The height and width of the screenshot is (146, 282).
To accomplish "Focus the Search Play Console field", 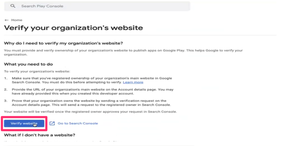I will (x=90, y=6).
